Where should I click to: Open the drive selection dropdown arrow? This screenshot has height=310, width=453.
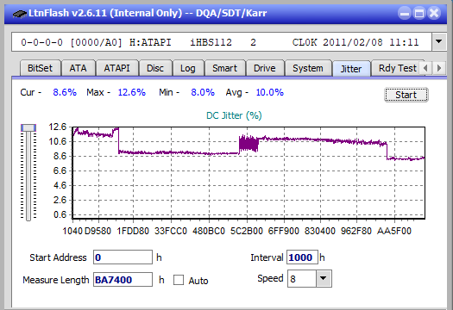pos(439,42)
